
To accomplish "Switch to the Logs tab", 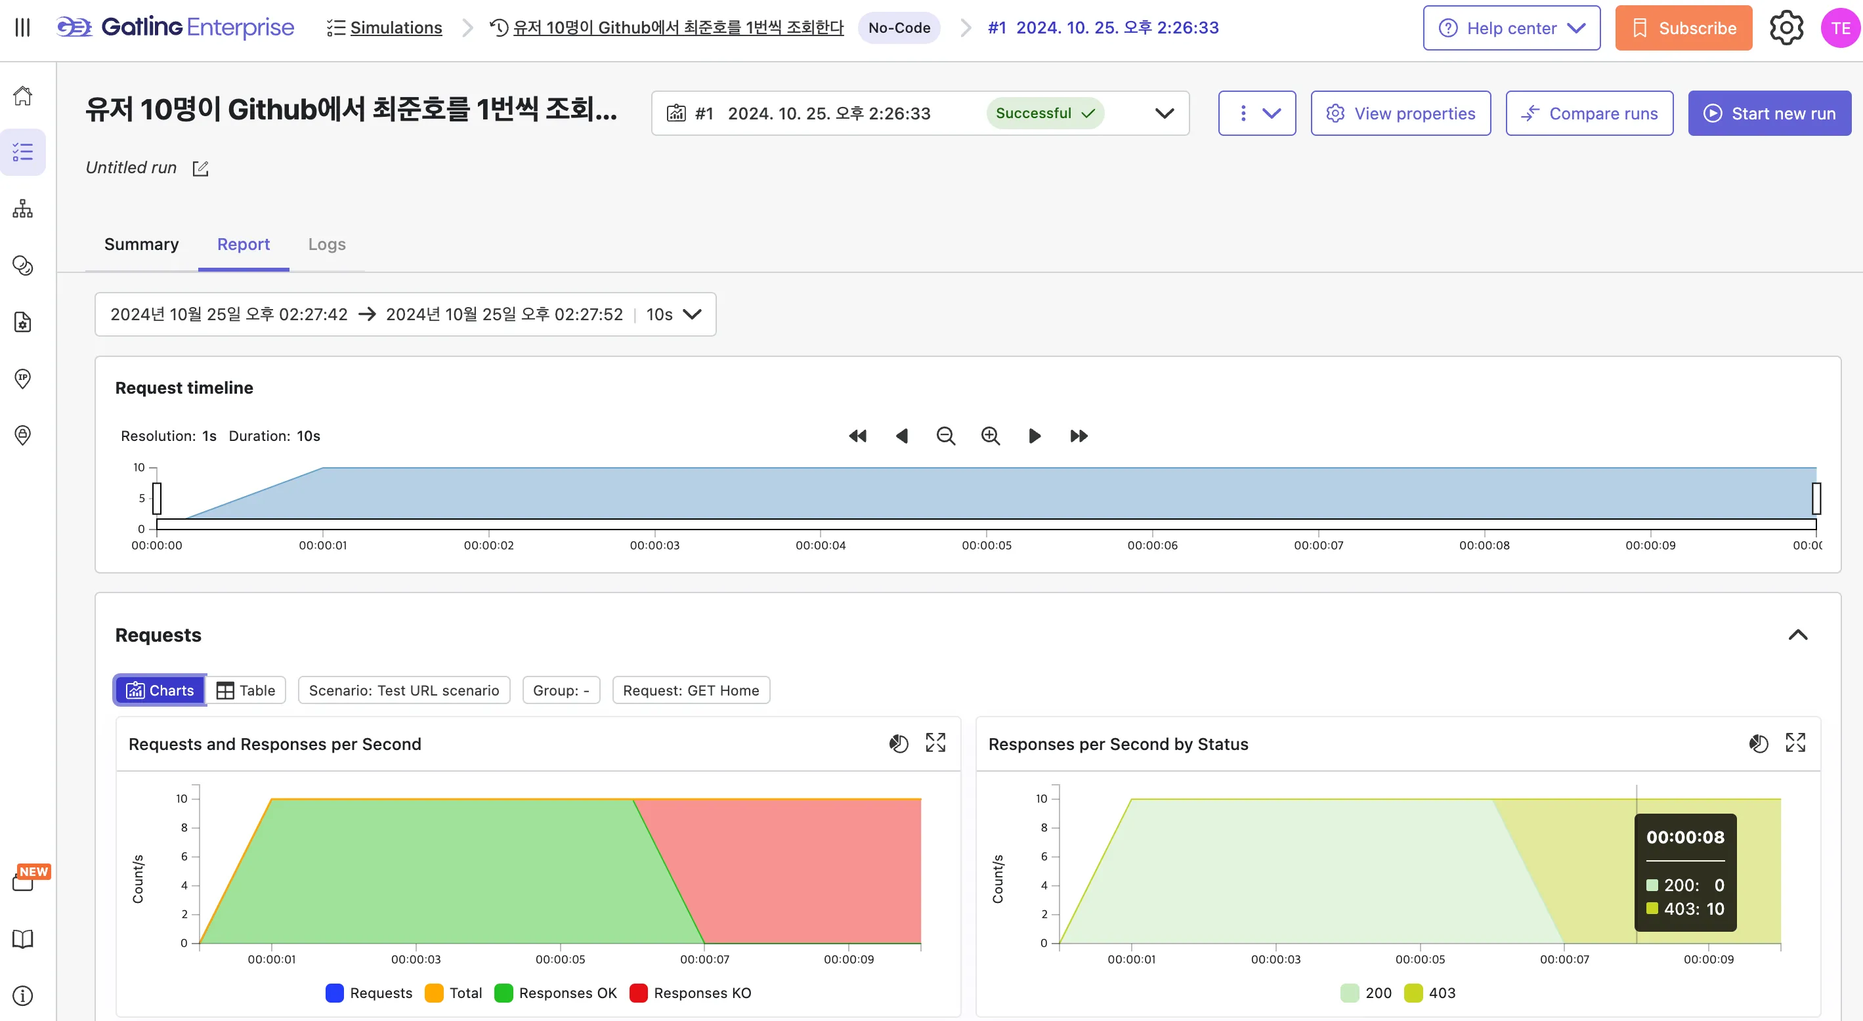I will (x=326, y=244).
